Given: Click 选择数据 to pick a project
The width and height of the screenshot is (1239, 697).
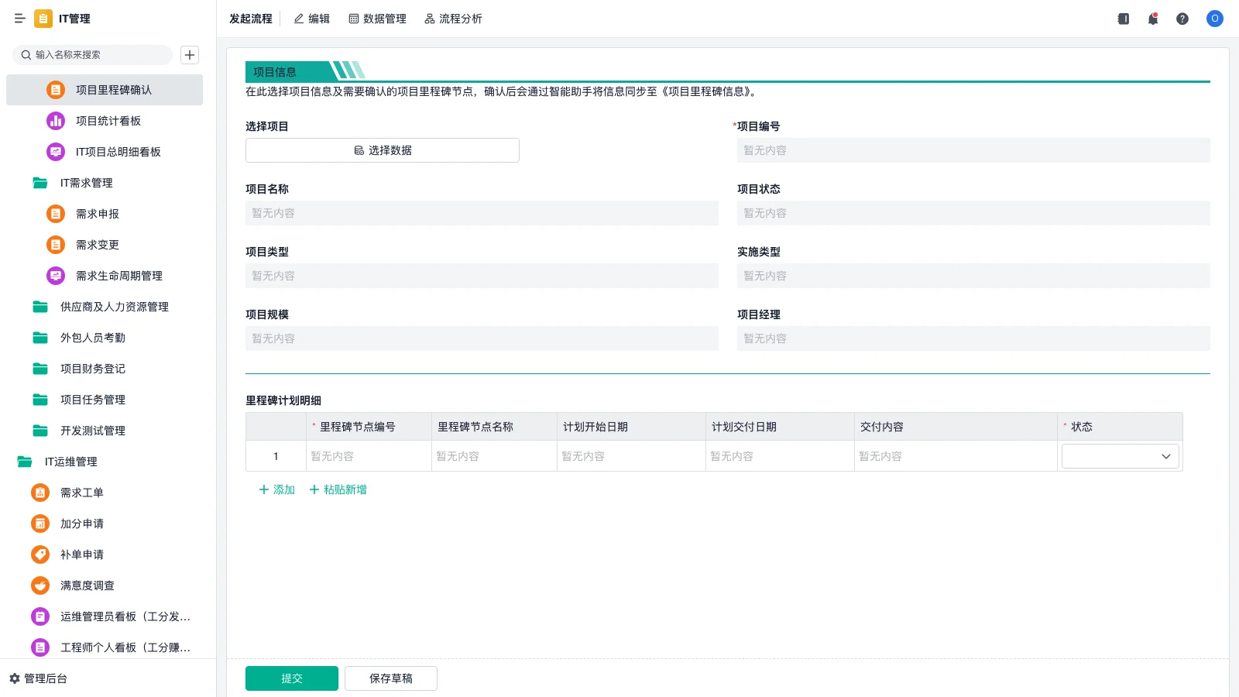Looking at the screenshot, I should tap(383, 150).
